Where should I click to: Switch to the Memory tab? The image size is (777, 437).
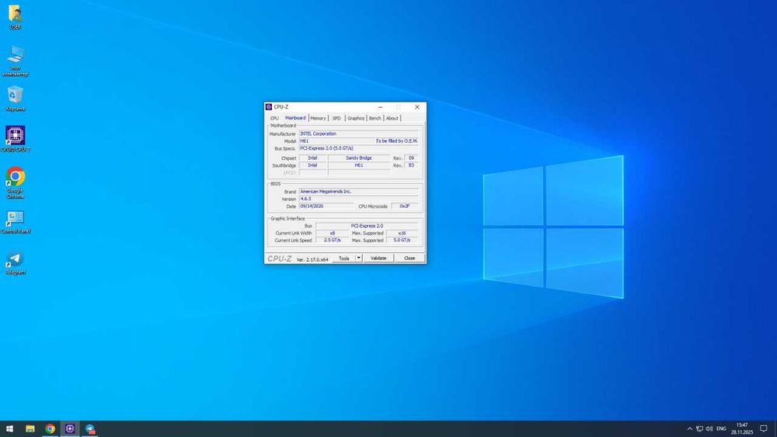tap(318, 118)
